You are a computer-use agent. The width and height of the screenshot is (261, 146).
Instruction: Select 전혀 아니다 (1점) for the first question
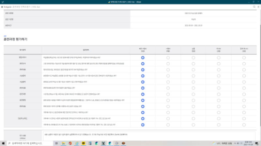(244, 57)
